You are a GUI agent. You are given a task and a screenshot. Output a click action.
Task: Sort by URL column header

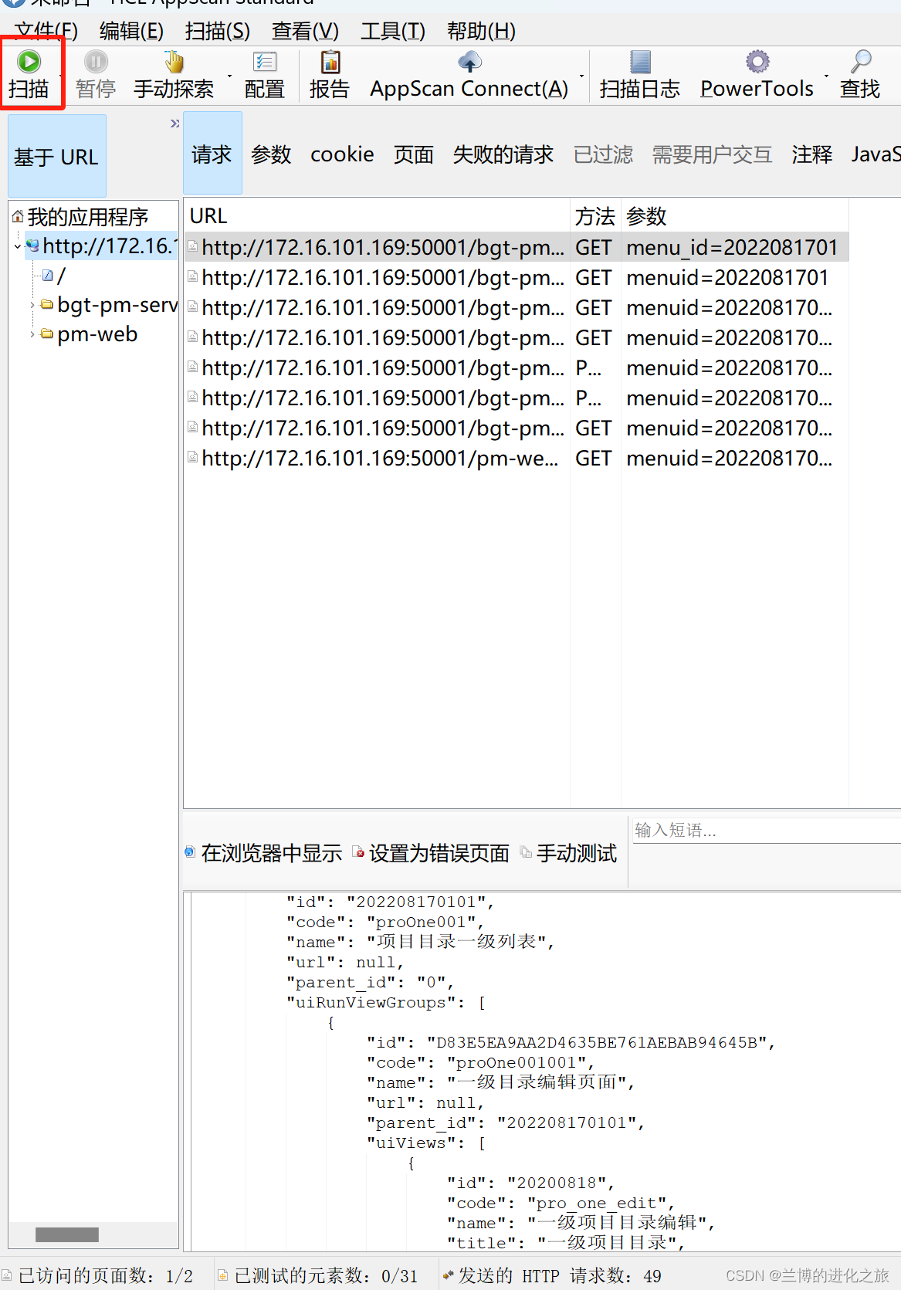tap(377, 216)
